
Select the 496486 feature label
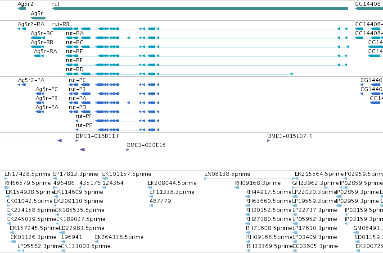[x=64, y=183]
